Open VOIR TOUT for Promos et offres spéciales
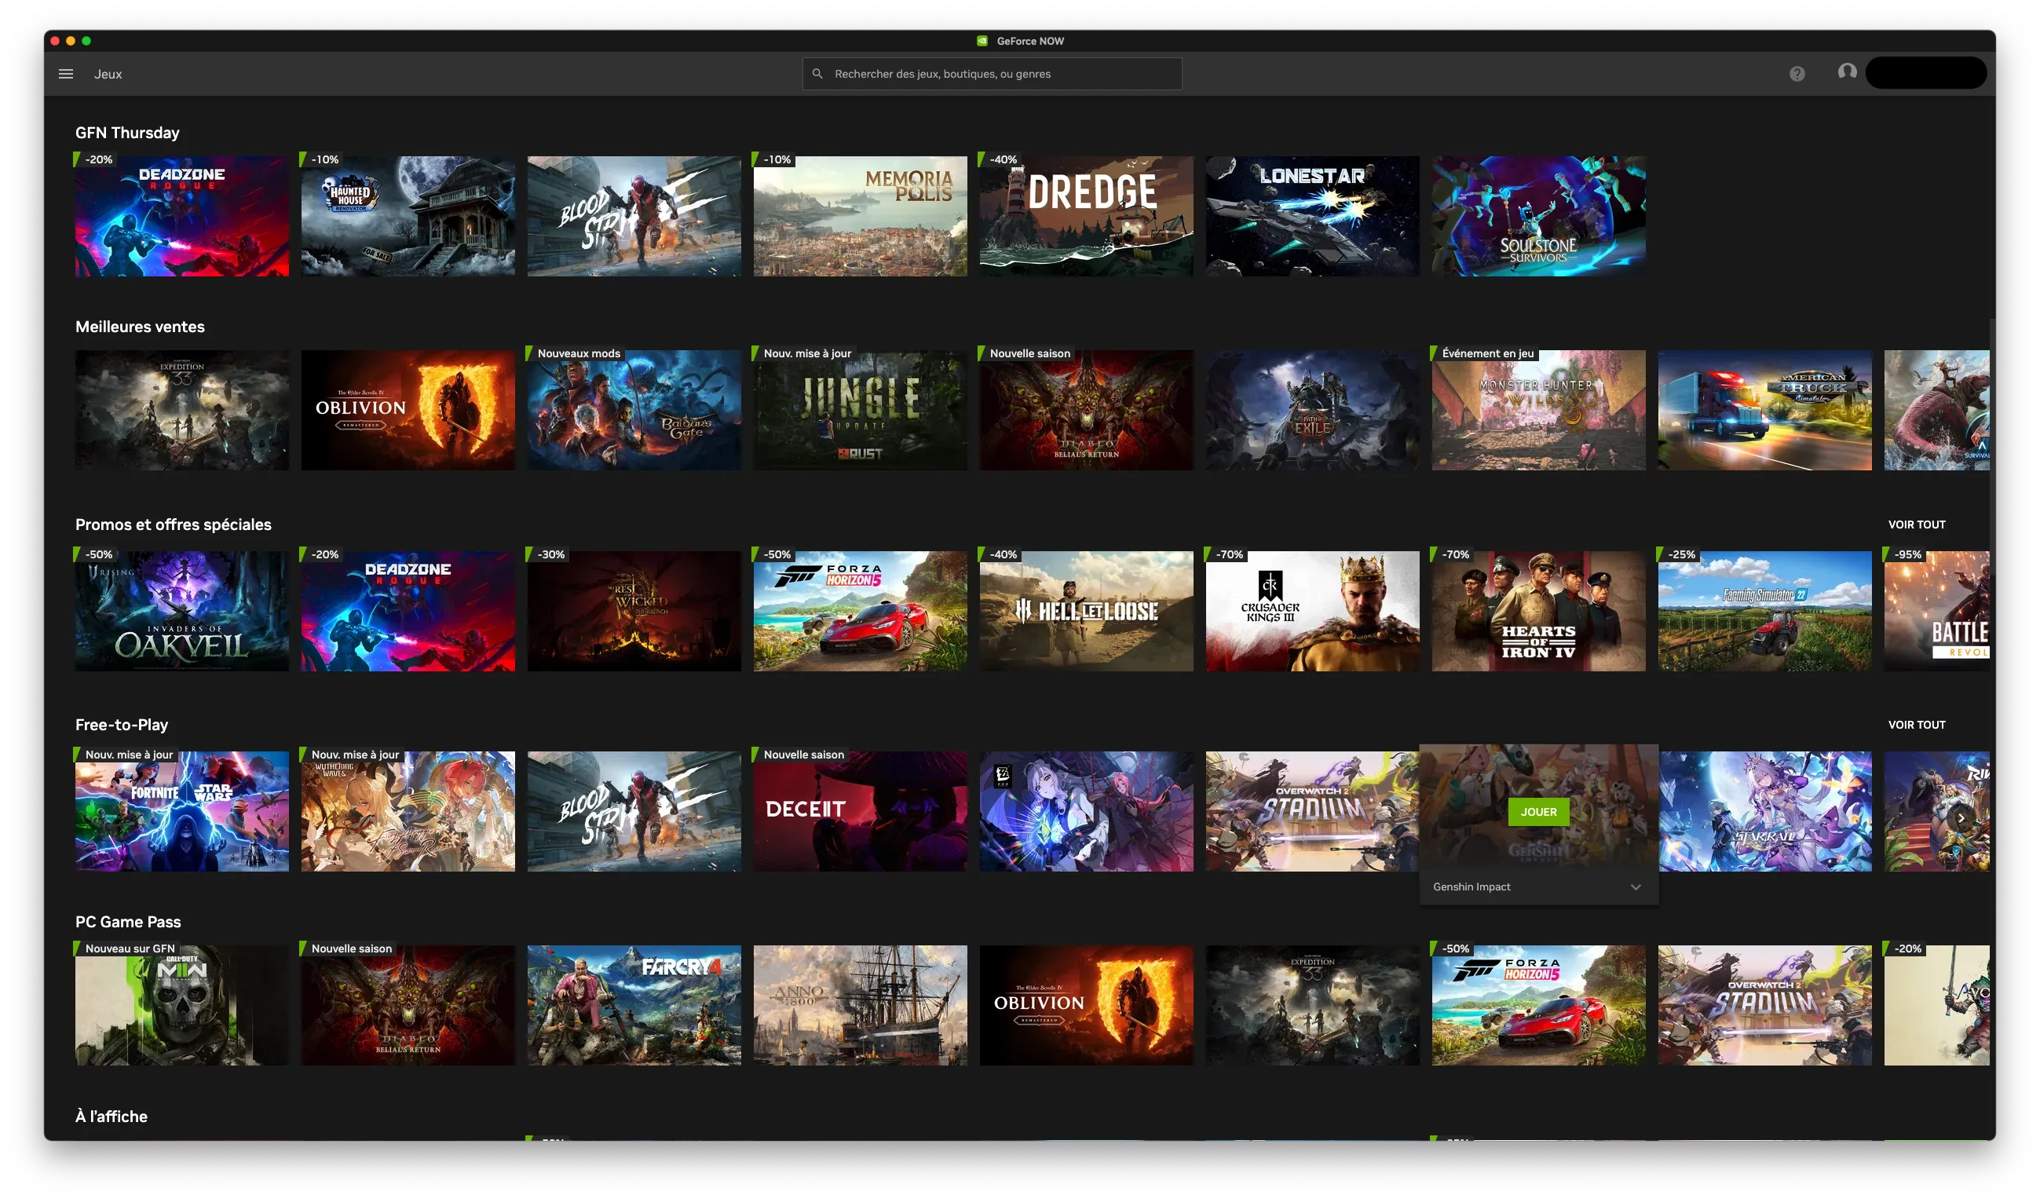The width and height of the screenshot is (2040, 1199). tap(1916, 524)
